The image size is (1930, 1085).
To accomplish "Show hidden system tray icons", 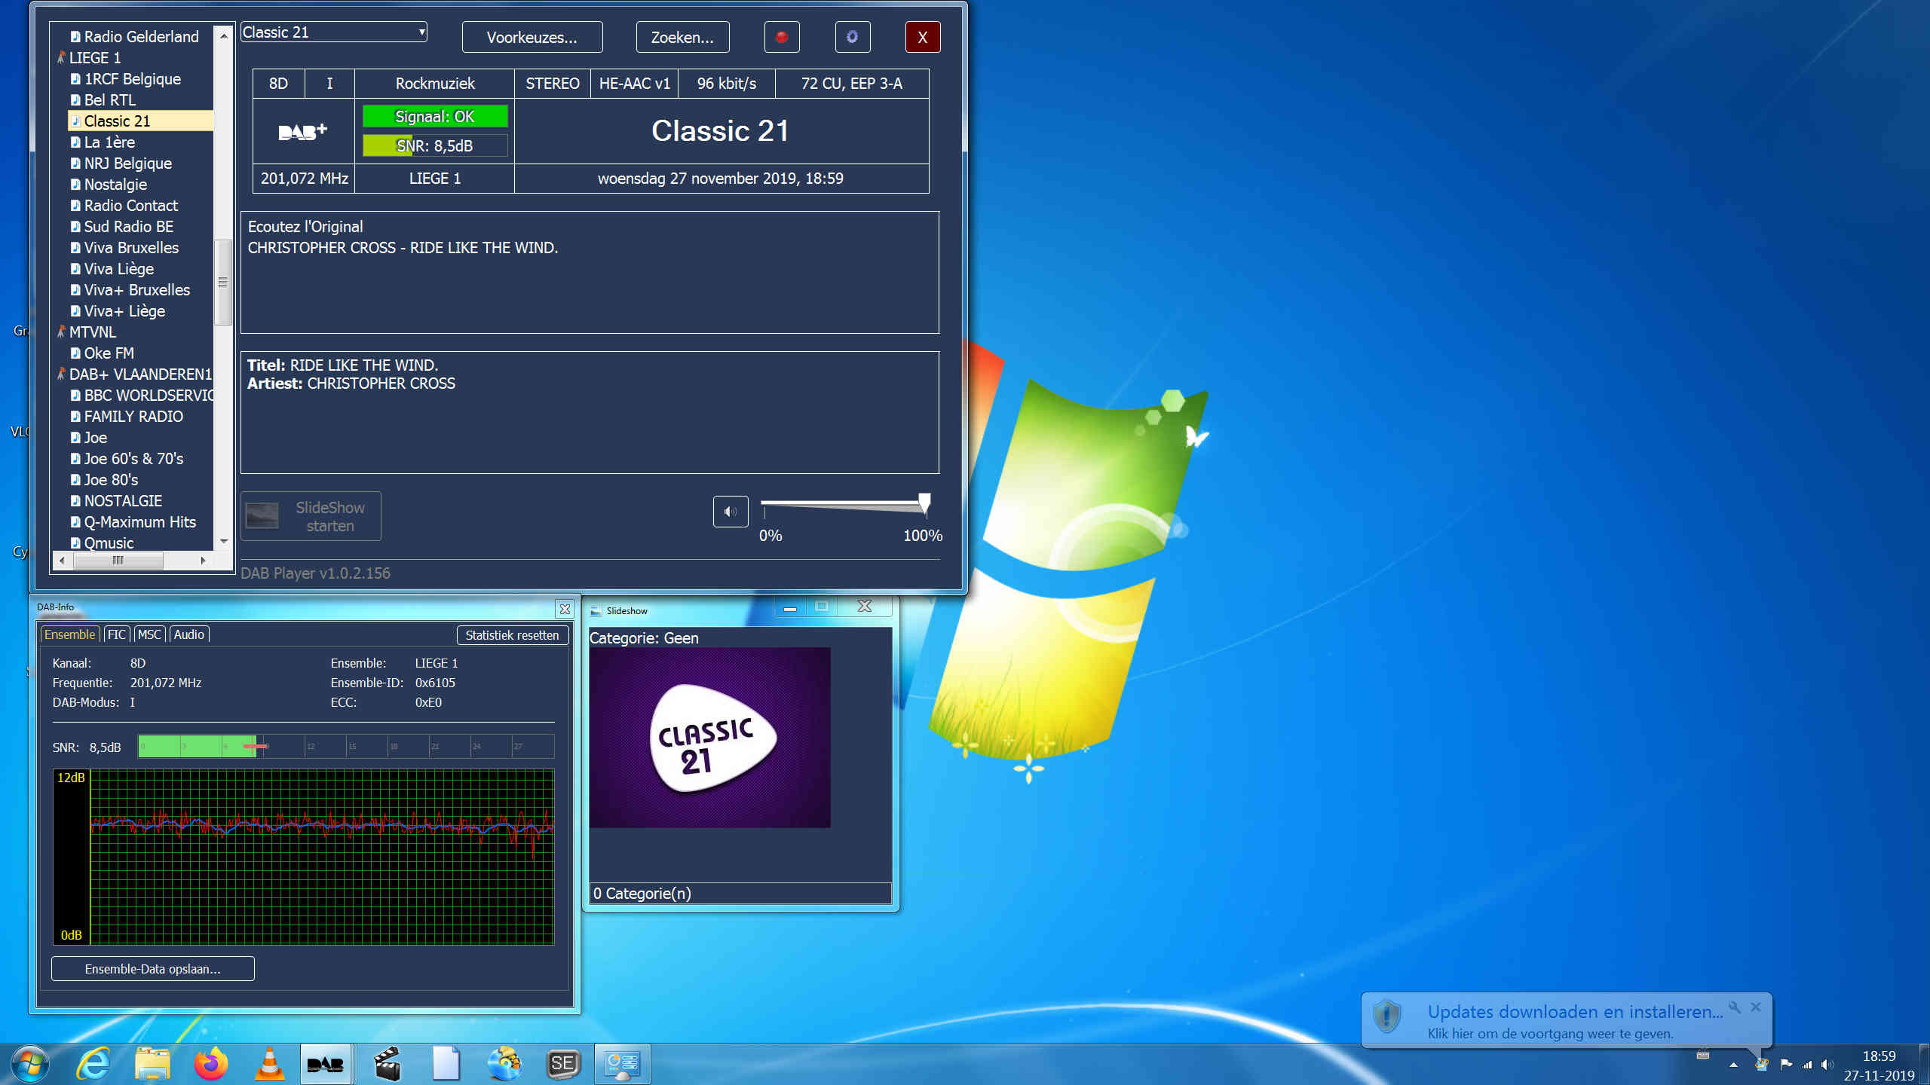I will (x=1734, y=1065).
